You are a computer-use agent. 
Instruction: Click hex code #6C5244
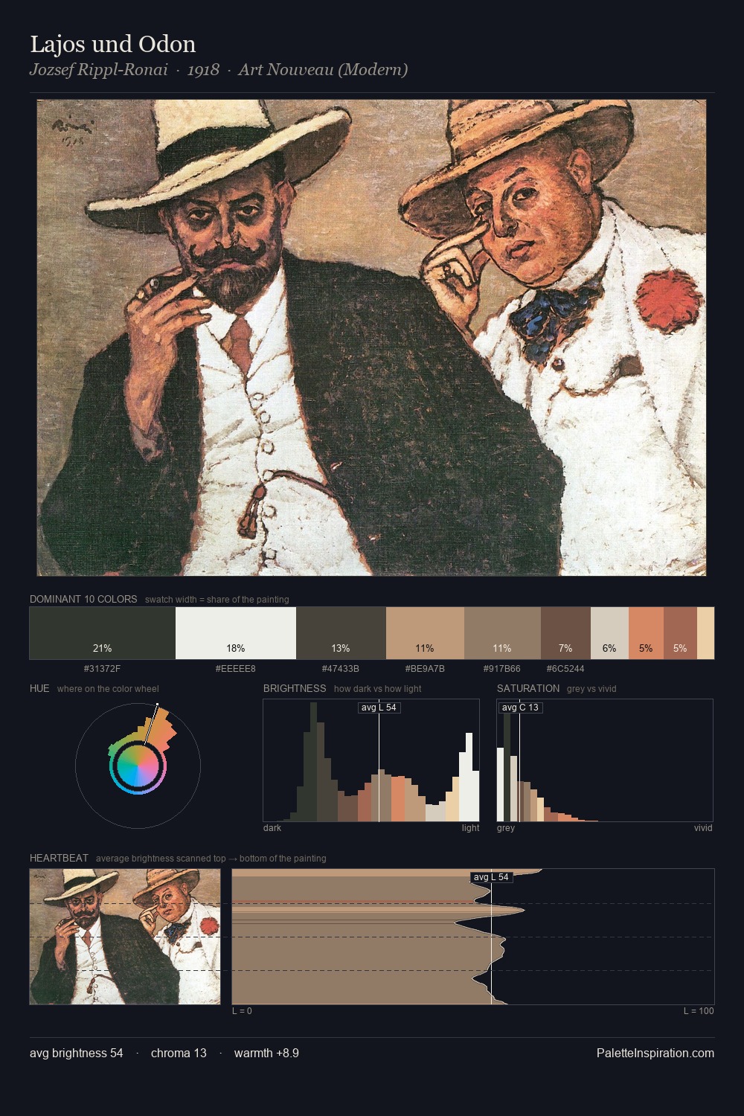(x=565, y=669)
